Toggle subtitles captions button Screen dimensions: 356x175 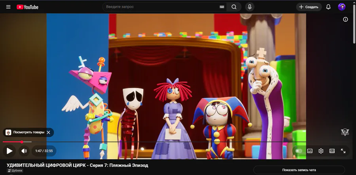(x=310, y=151)
